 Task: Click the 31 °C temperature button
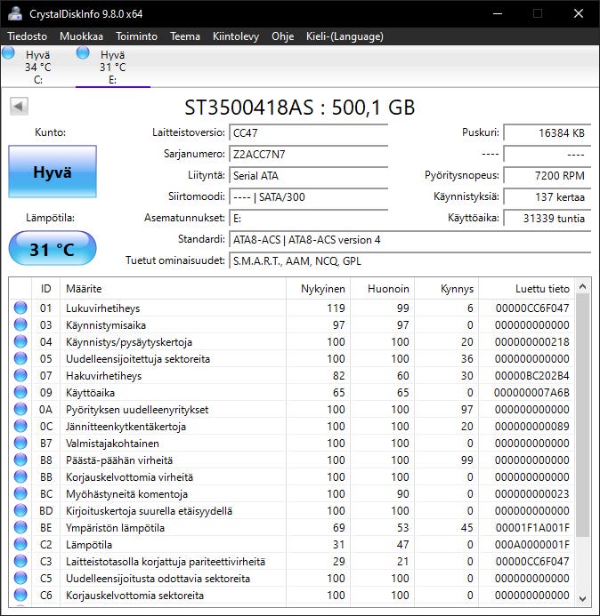pyautogui.click(x=52, y=249)
